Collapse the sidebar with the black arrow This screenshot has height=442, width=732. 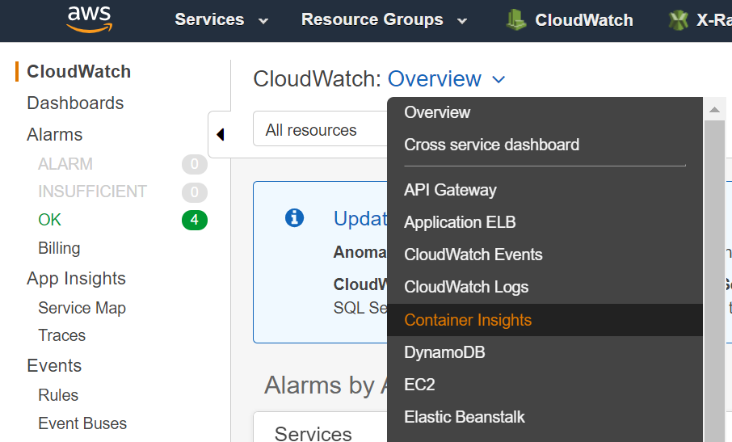(221, 134)
